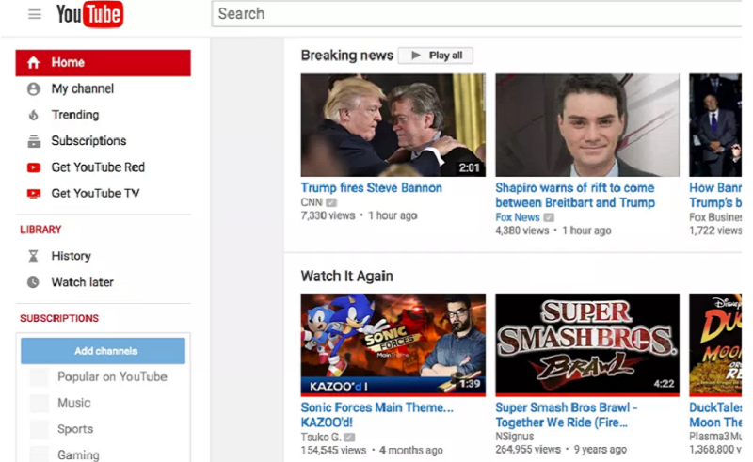Click Fox News verified badge icon
Screen dimensions: 753x462
click(549, 217)
